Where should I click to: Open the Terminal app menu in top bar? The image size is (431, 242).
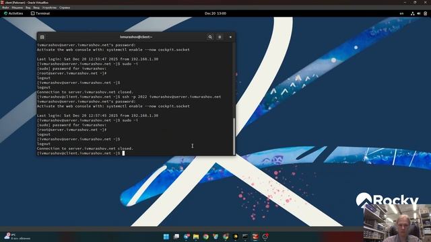pyautogui.click(x=40, y=13)
